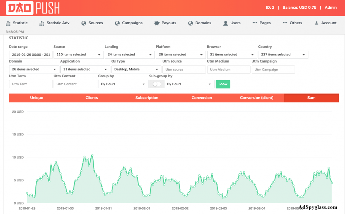Screen dimensions: 345x214
Task: Open the Country selection dropdown
Action: click(283, 55)
